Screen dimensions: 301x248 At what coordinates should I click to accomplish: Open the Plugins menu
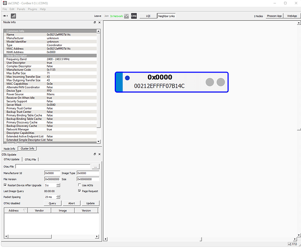point(33,9)
